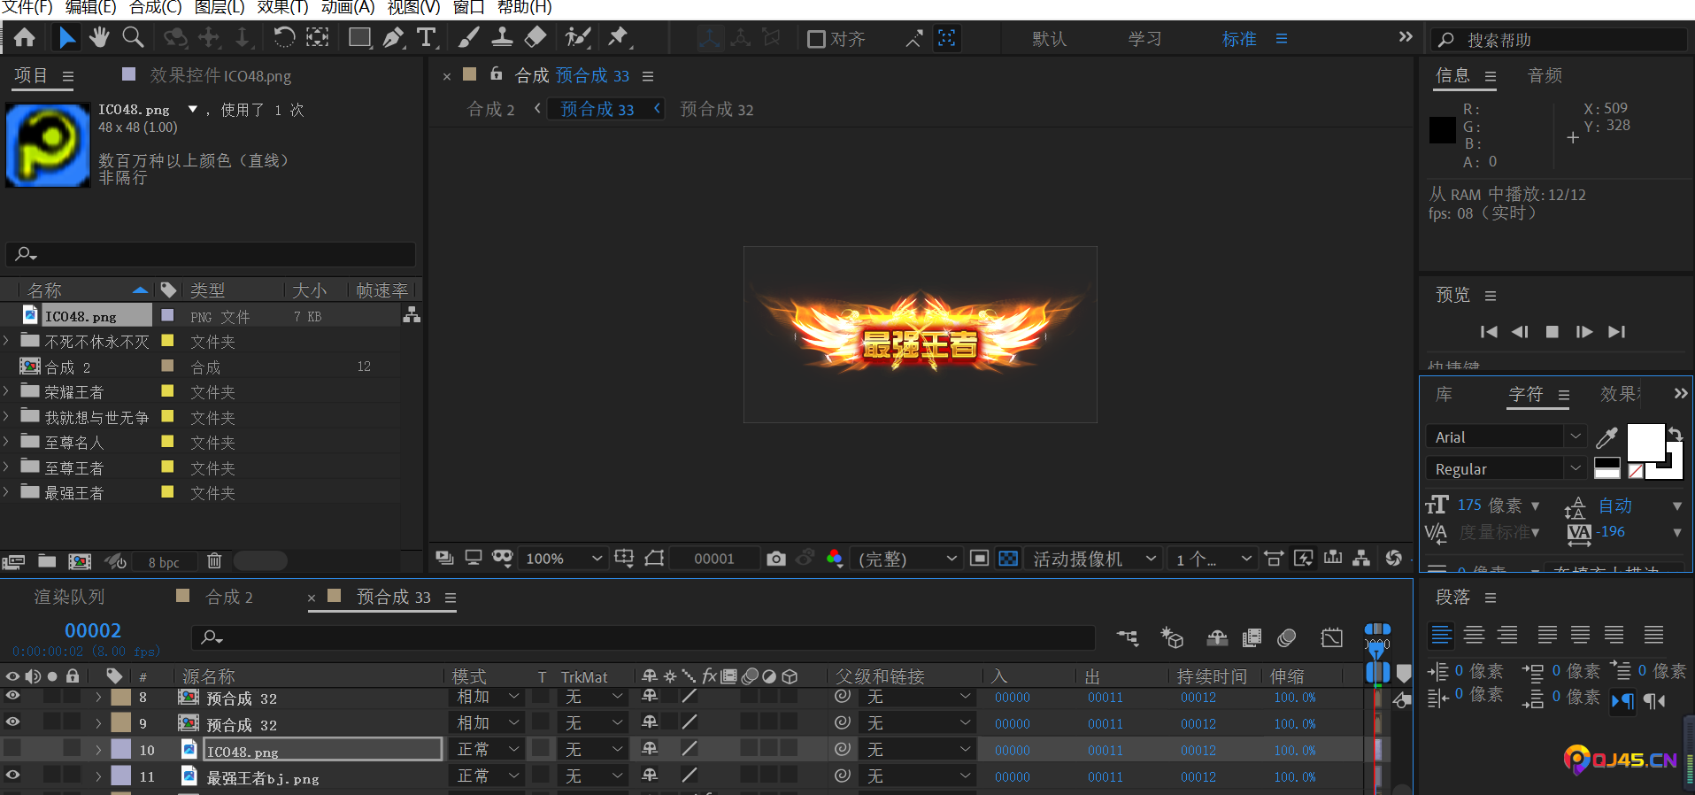Image resolution: width=1695 pixels, height=795 pixels.
Task: Toggle motion blur enable icon in timeline
Action: tap(1287, 637)
